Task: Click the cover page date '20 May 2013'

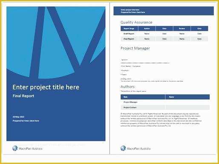Action: pyautogui.click(x=18, y=117)
